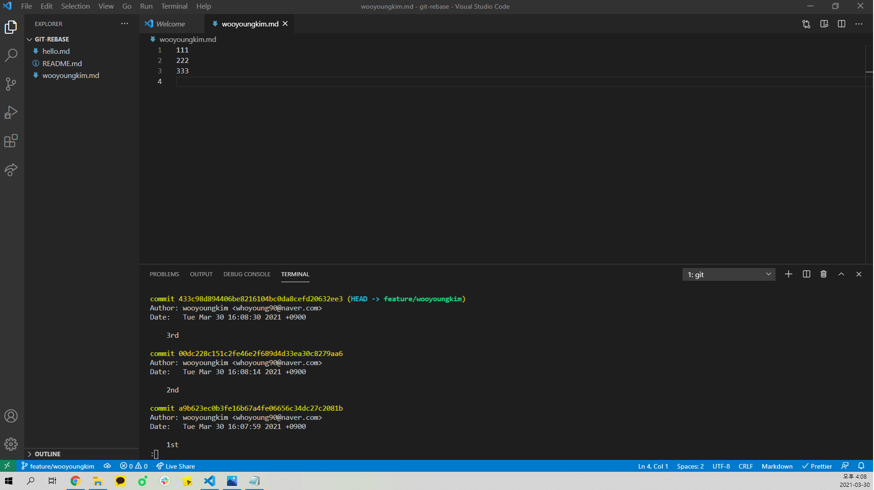874x490 pixels.
Task: Start Live Share from status bar
Action: tap(176, 466)
